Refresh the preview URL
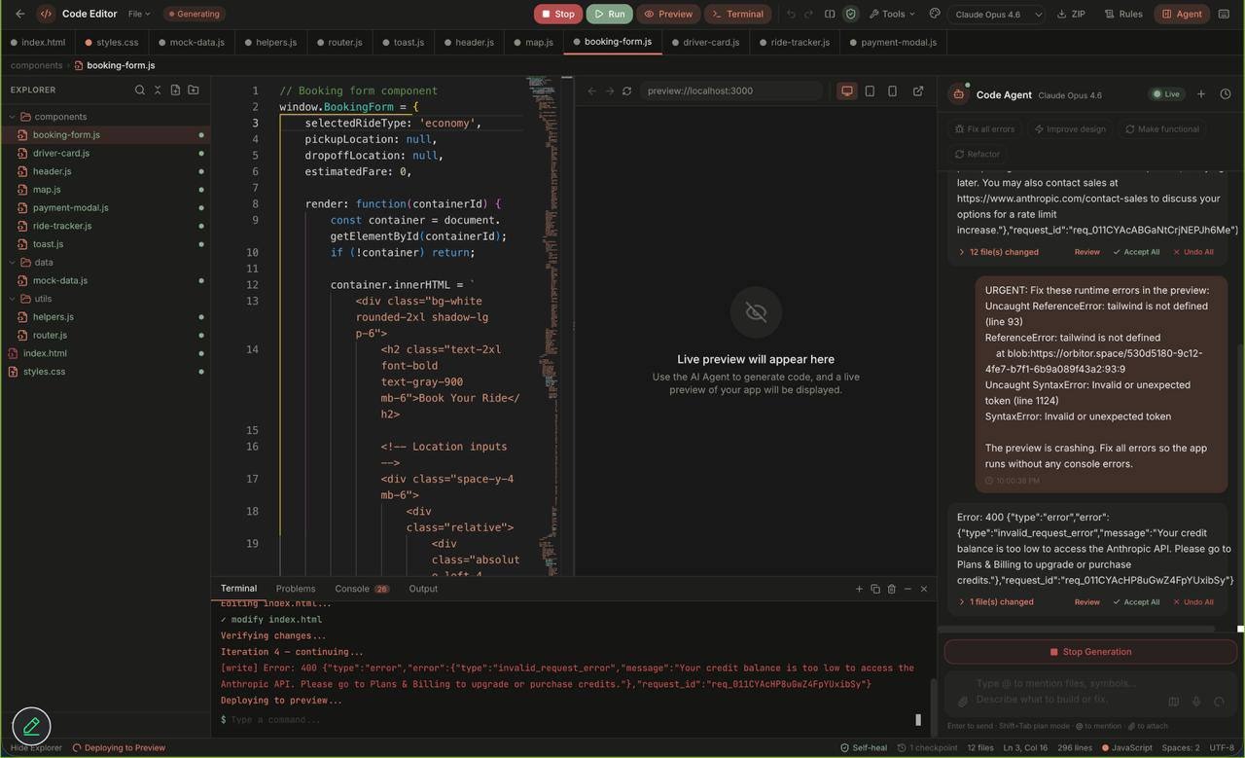This screenshot has height=758, width=1245. [x=627, y=90]
